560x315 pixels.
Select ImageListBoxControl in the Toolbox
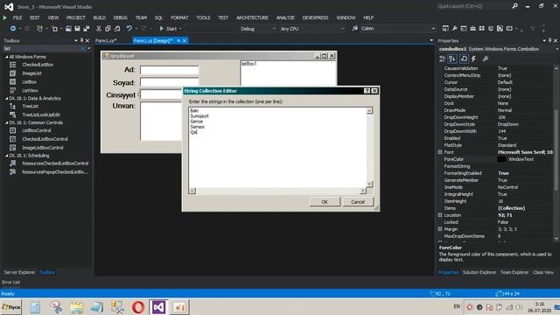click(x=43, y=148)
